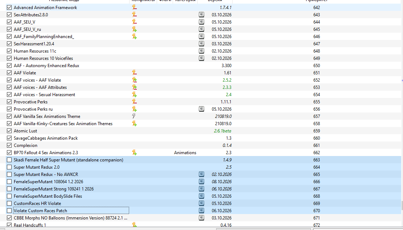403x230 pixels.
Task: Click priority number 642
Action: [317, 8]
